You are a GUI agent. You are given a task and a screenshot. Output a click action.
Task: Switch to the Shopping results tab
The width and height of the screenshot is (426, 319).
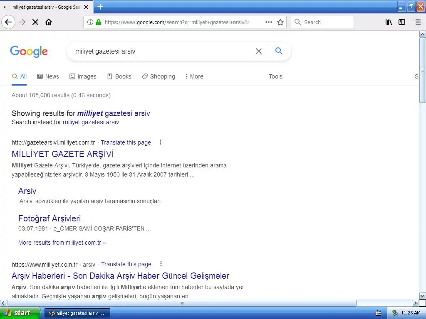159,76
